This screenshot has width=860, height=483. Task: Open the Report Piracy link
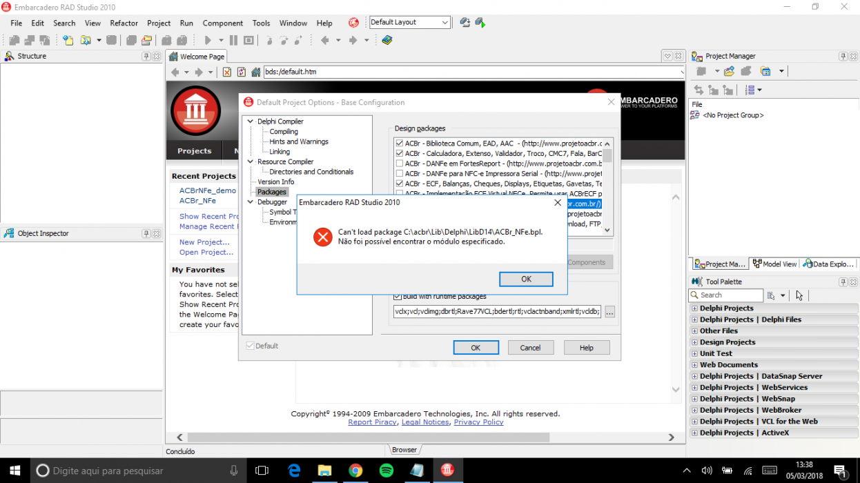[372, 422]
